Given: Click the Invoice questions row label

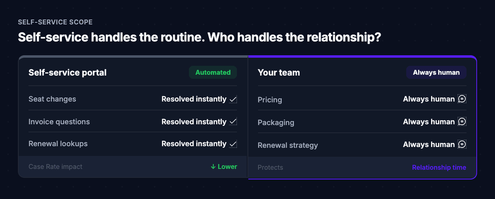Looking at the screenshot, I should tap(59, 122).
